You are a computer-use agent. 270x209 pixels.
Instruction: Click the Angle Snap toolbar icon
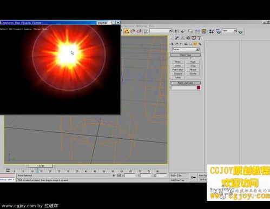133,31
